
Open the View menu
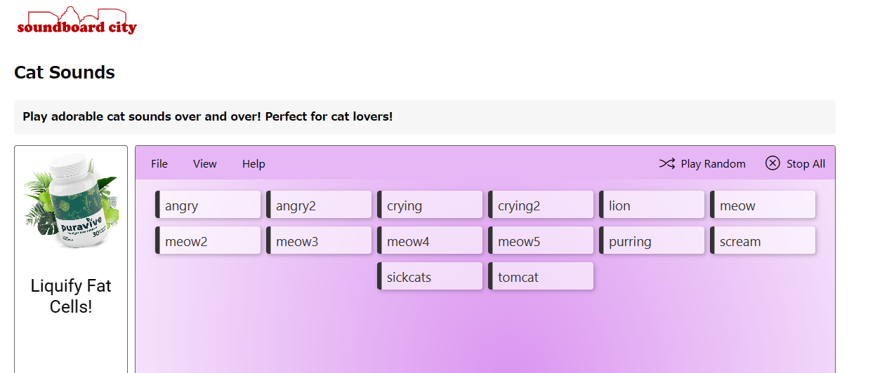point(205,164)
